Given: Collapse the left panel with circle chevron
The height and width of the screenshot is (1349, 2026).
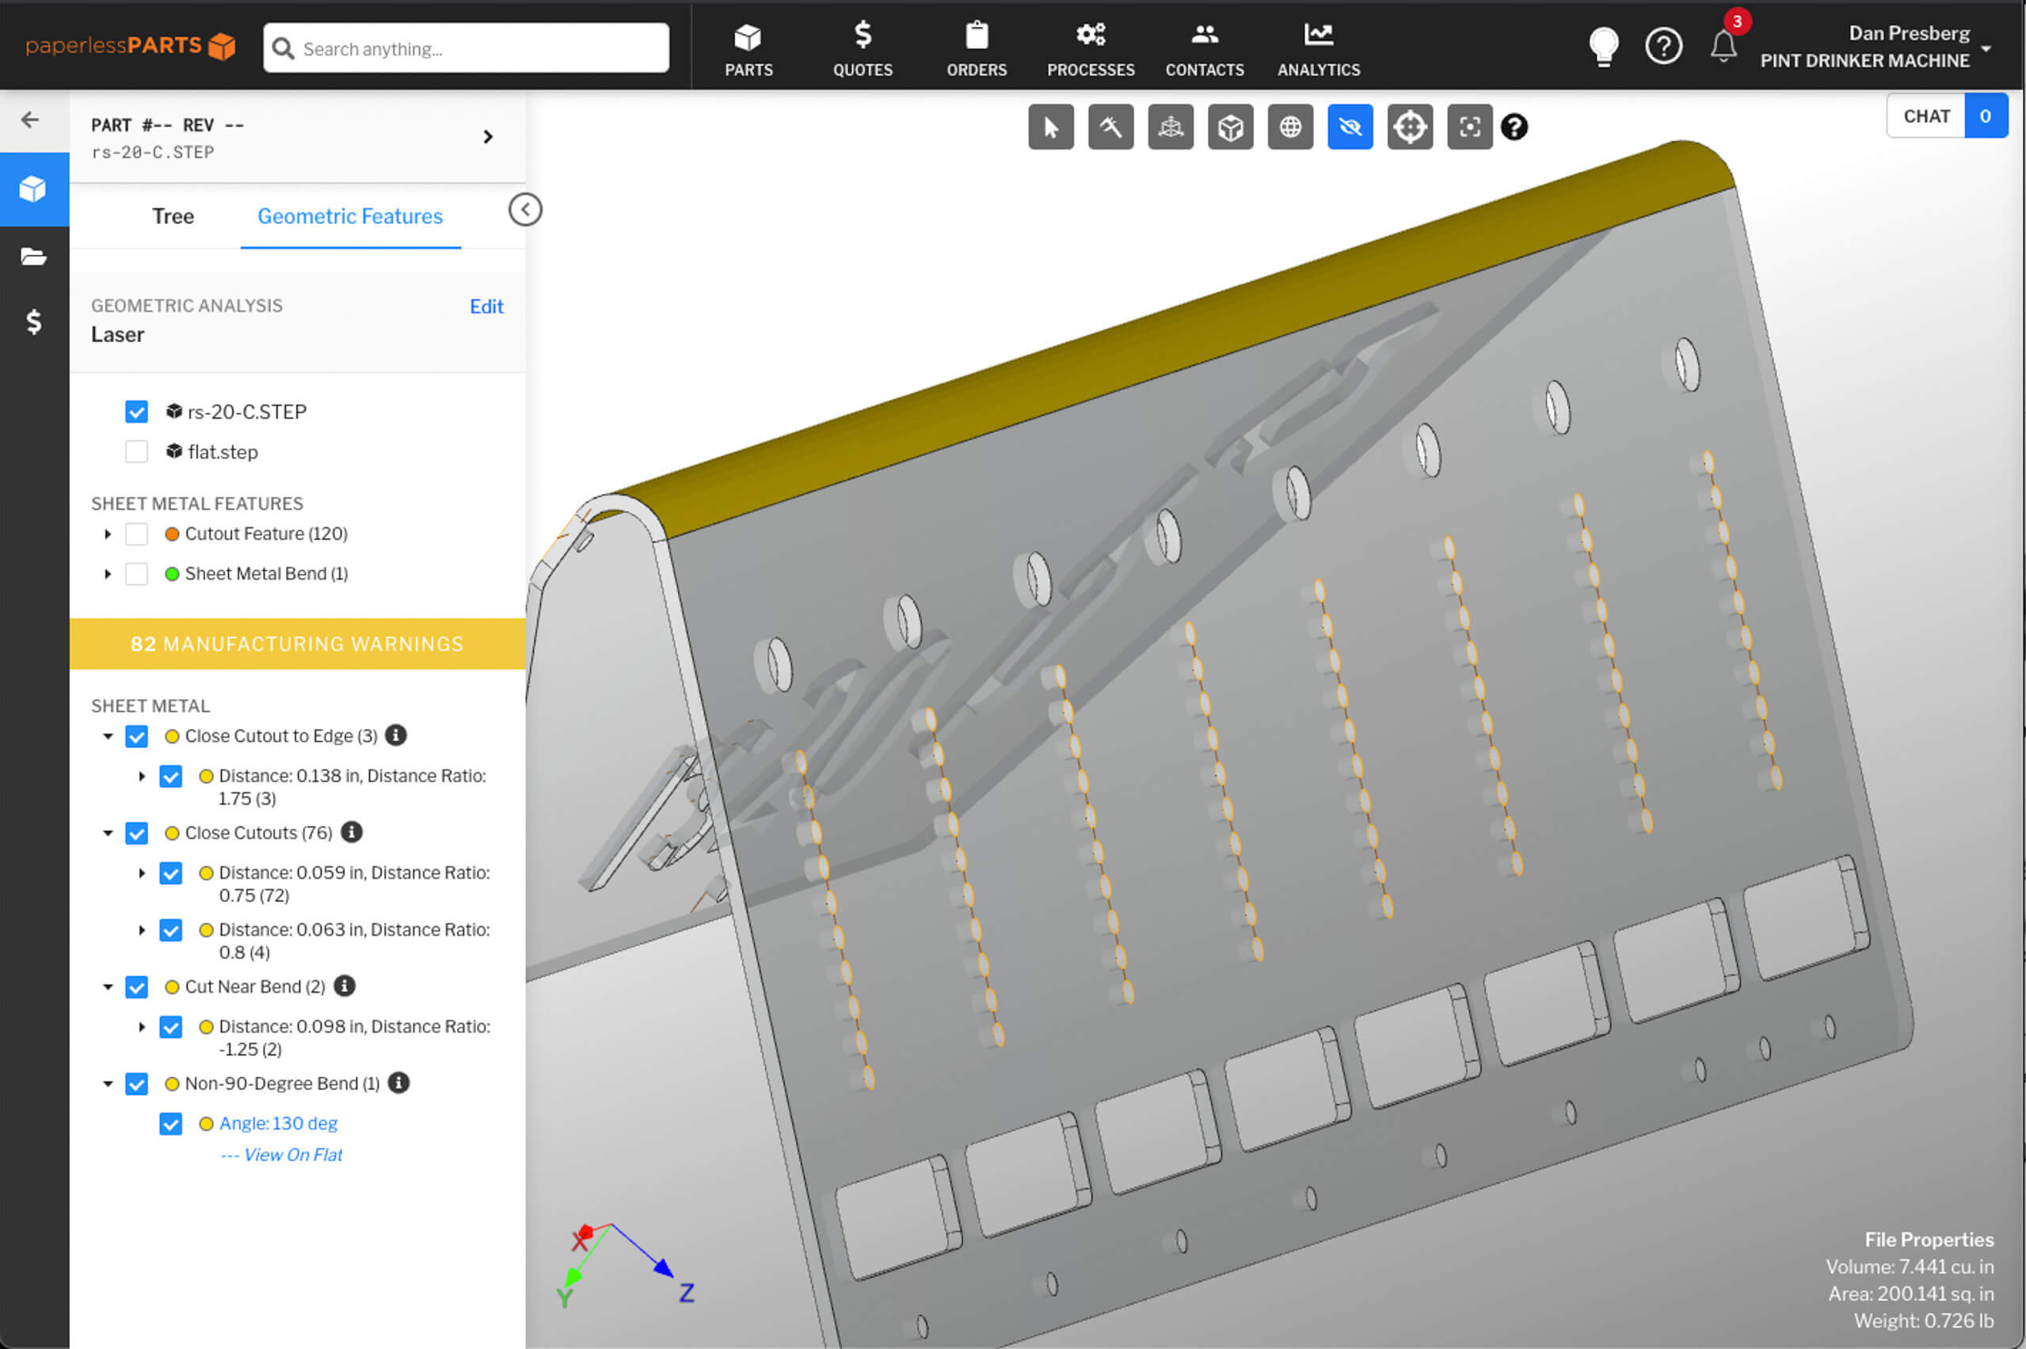Looking at the screenshot, I should tap(525, 210).
